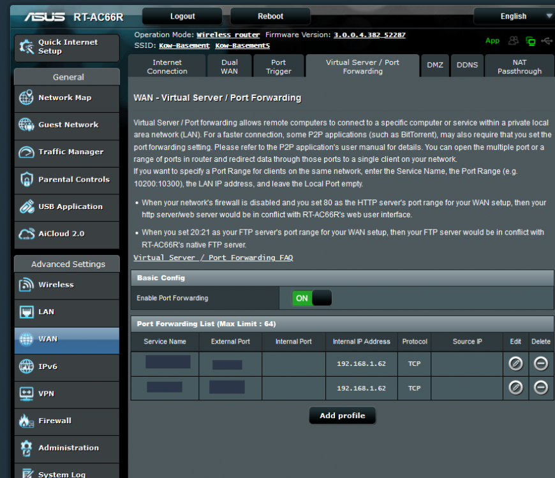Viewport: 555px width, 478px height.
Task: Click the Basic Config section header
Action: (x=343, y=278)
